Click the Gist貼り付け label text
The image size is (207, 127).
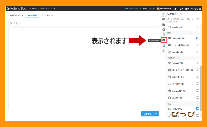177,98
